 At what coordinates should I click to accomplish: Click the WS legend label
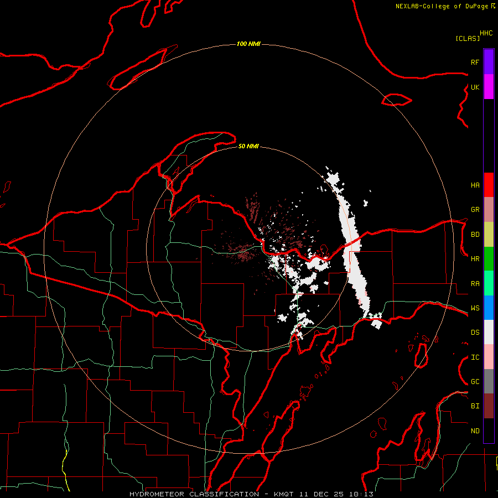coord(475,308)
